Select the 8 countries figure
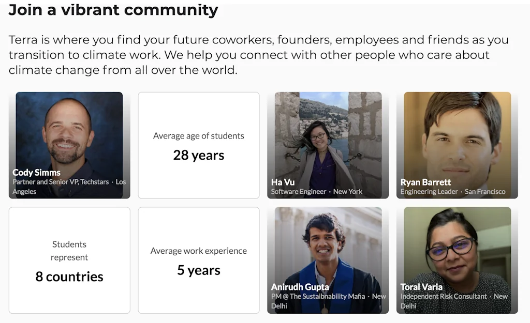Viewport: 530px width, 323px height. click(x=69, y=276)
